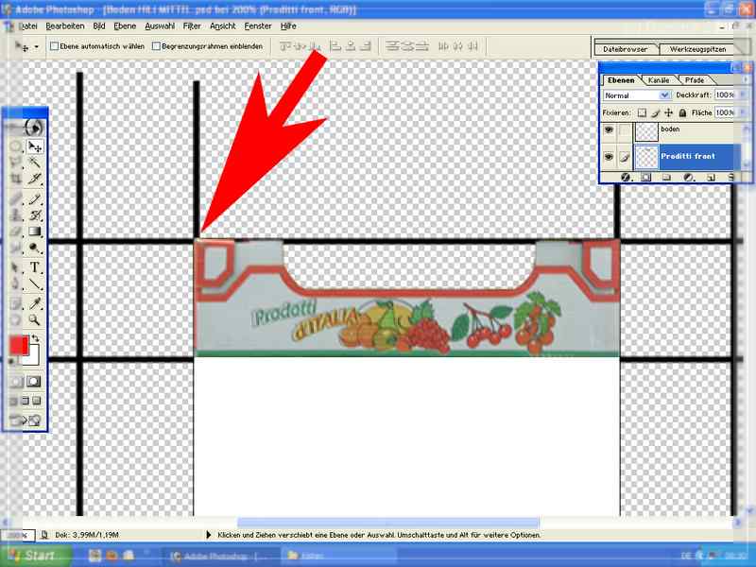Viewport: 756px width, 567px height.
Task: Switch to the Ebenen tab
Action: click(621, 80)
